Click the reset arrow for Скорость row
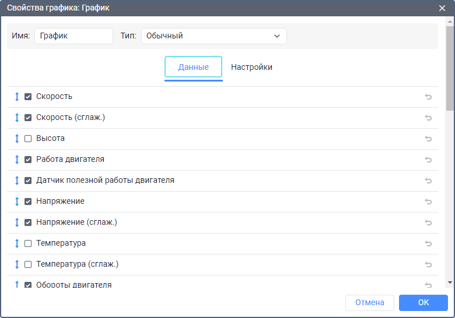The width and height of the screenshot is (455, 318). coord(428,97)
